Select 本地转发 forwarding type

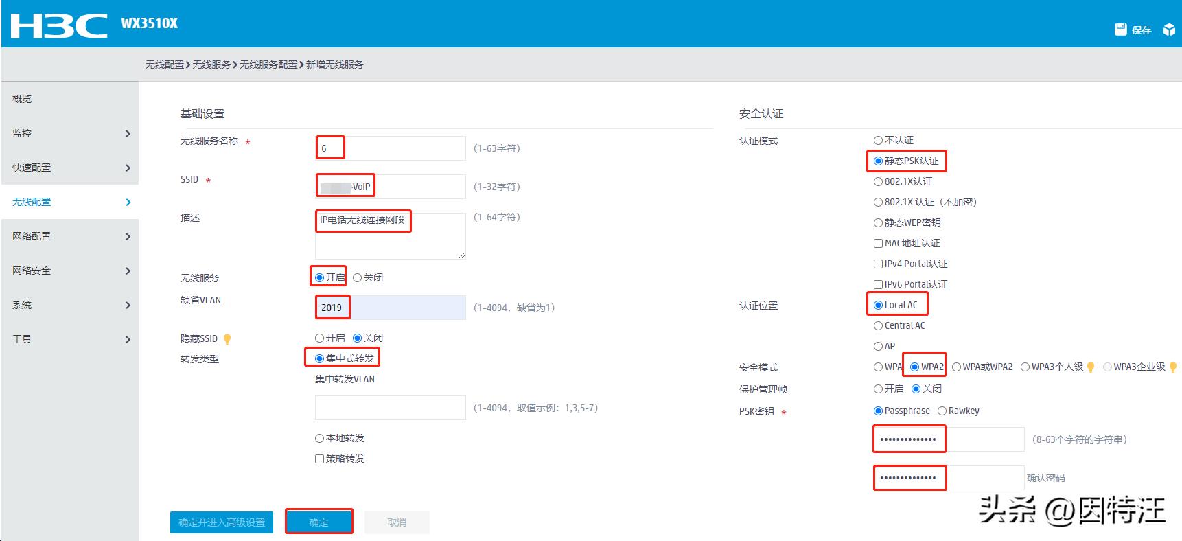point(319,438)
